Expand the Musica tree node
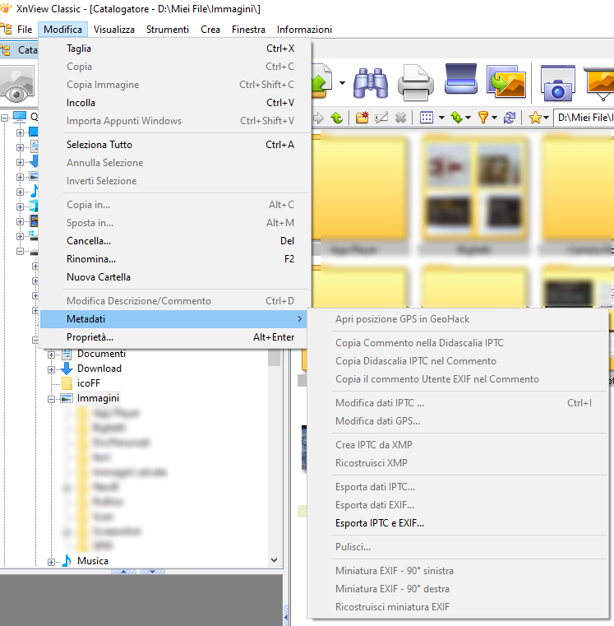This screenshot has height=626, width=614. (51, 562)
